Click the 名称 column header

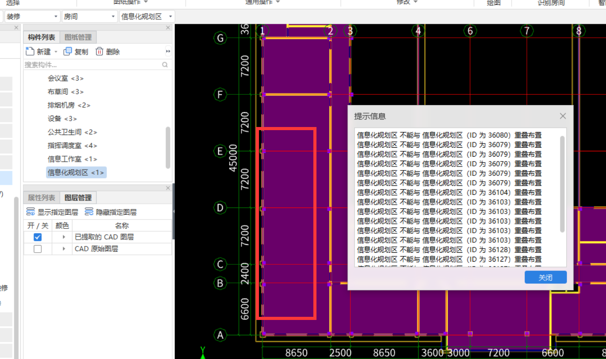[122, 225]
